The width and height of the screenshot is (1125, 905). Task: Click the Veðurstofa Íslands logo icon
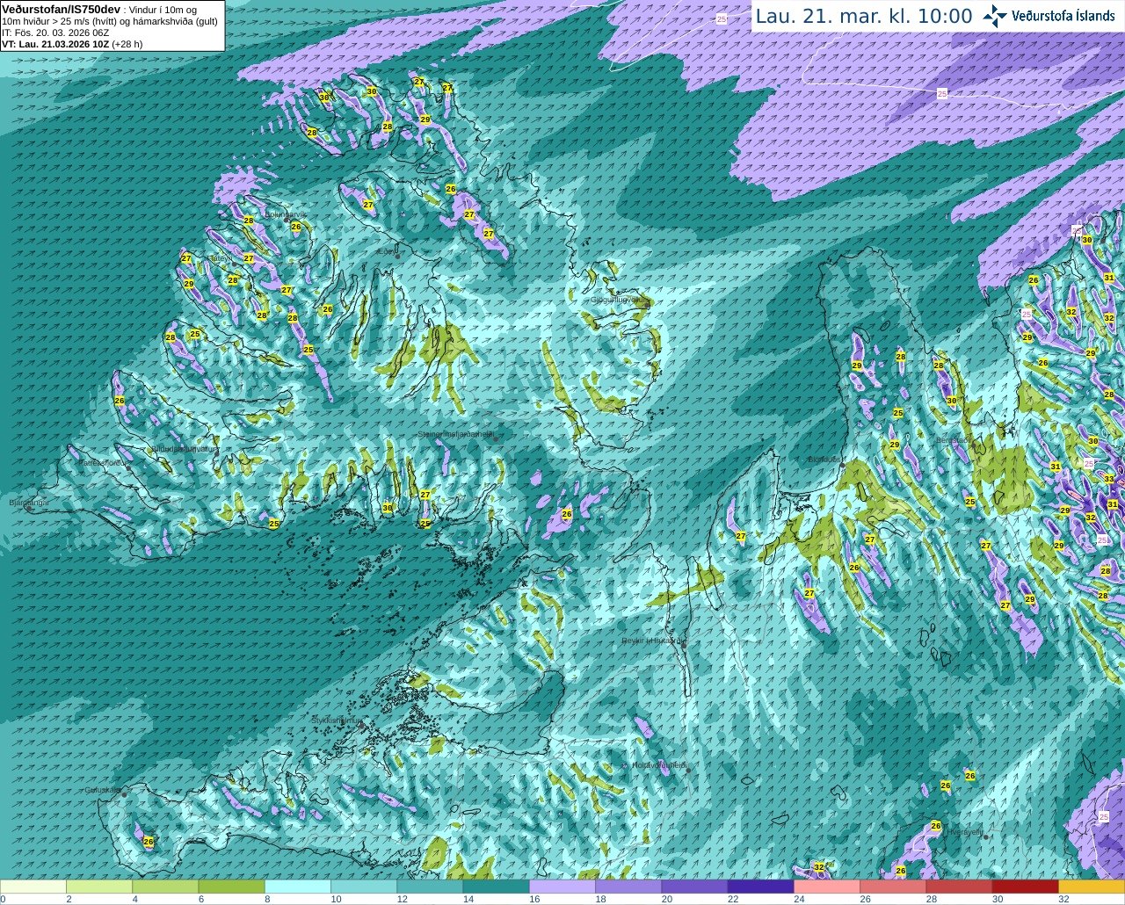(994, 16)
